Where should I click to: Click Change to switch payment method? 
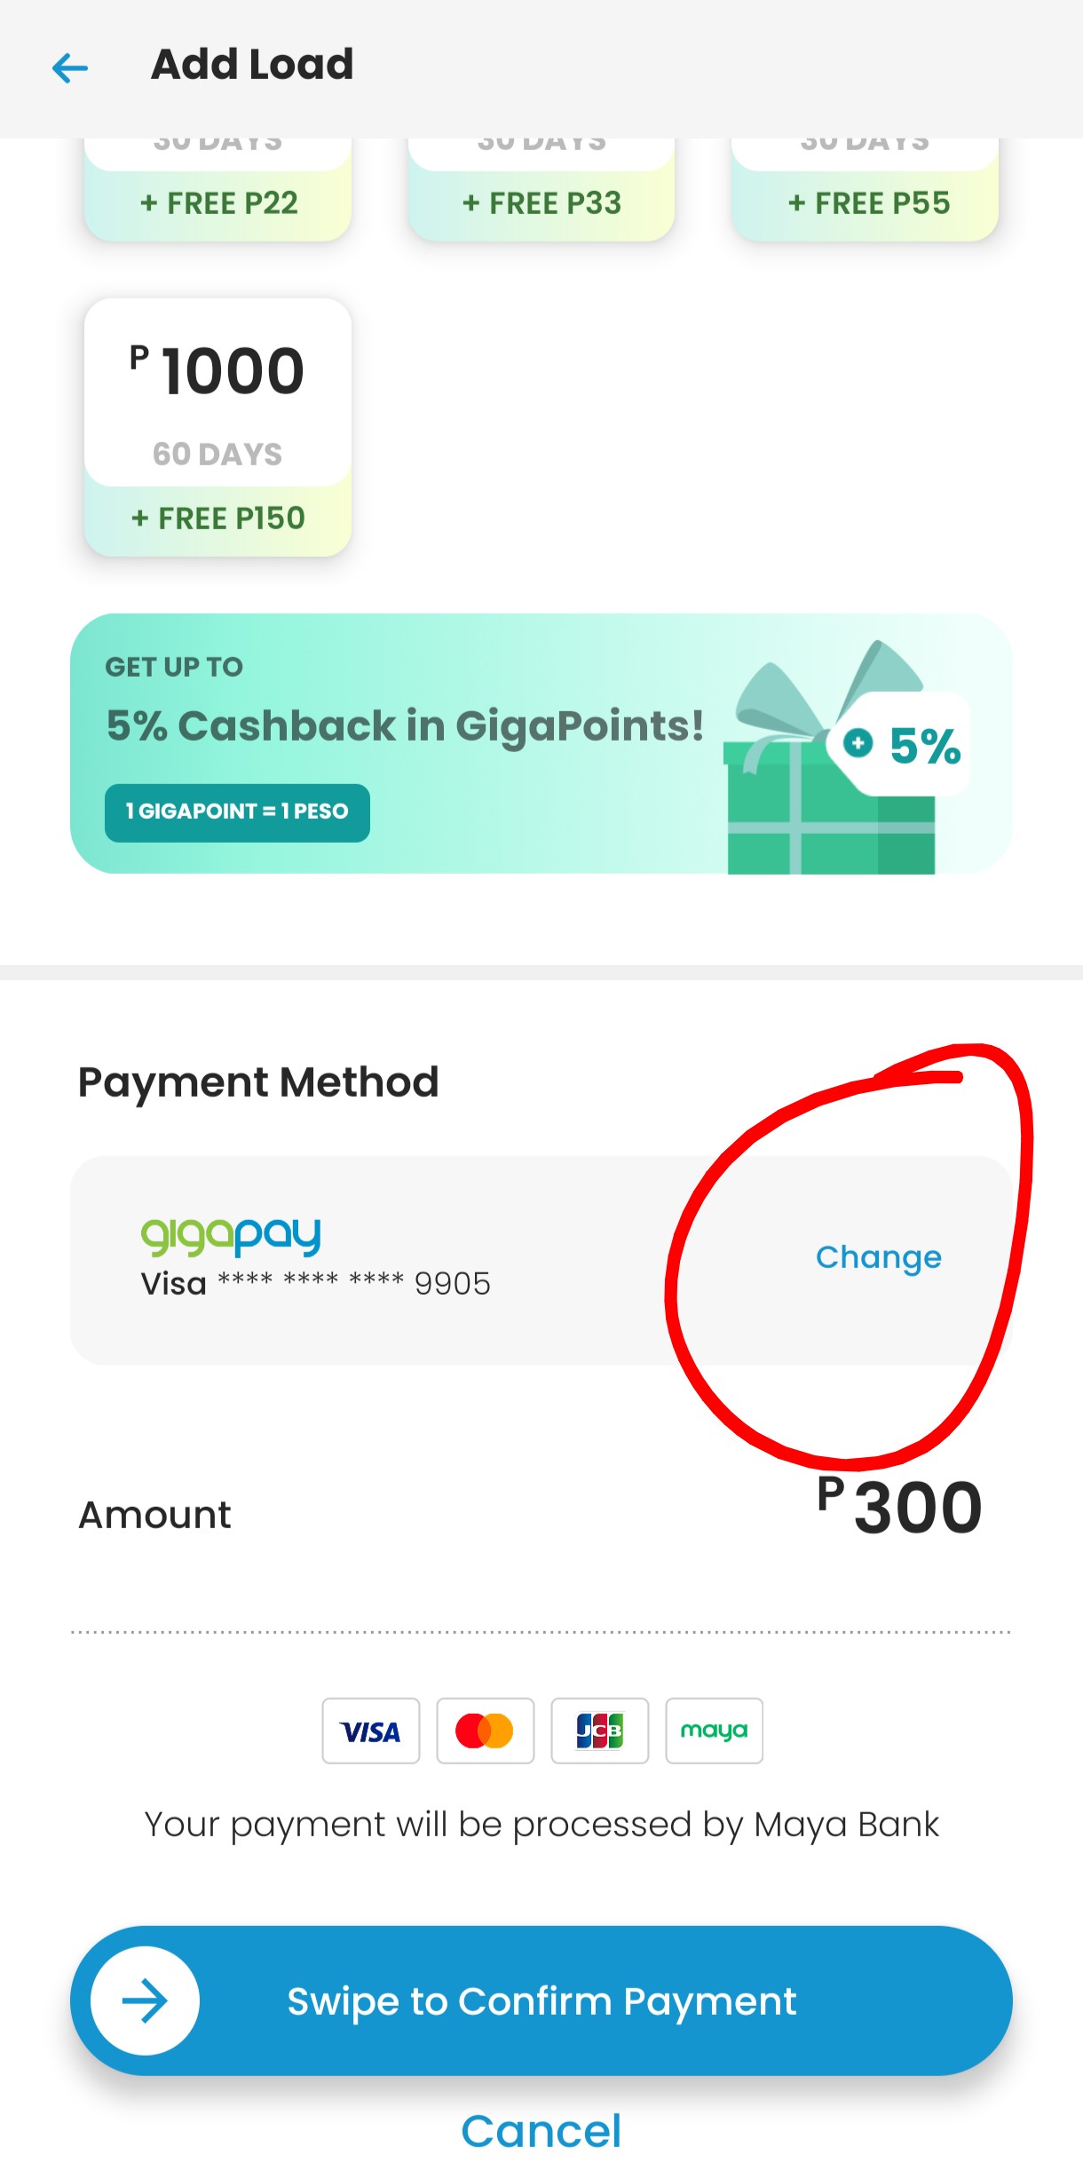[878, 1257]
